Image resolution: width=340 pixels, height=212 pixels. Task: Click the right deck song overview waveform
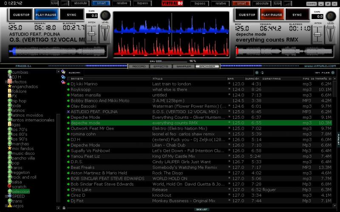284,51
